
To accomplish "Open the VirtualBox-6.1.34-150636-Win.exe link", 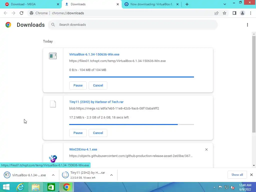I will pos(94,54).
